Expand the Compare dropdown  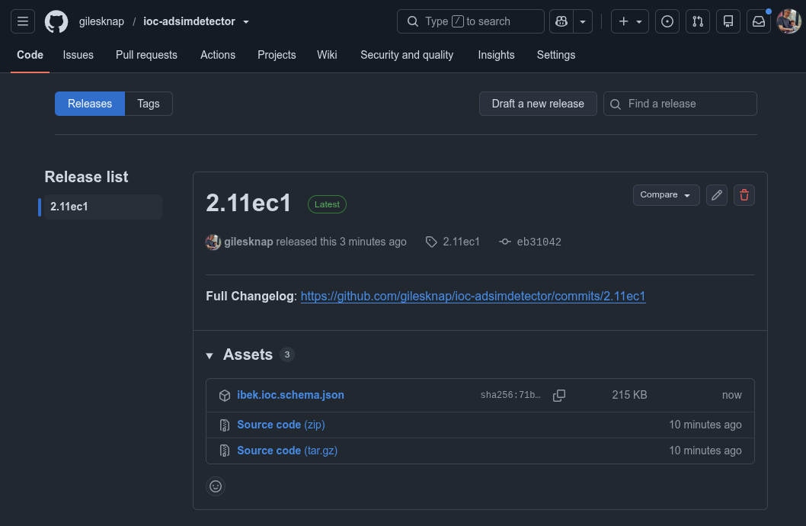[666, 195]
